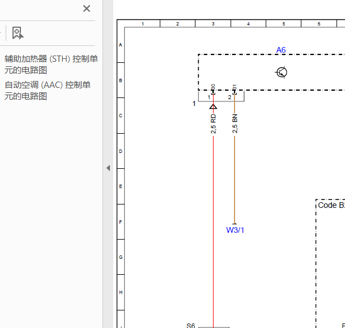Collapse the side panel with the arrow

coord(108,168)
